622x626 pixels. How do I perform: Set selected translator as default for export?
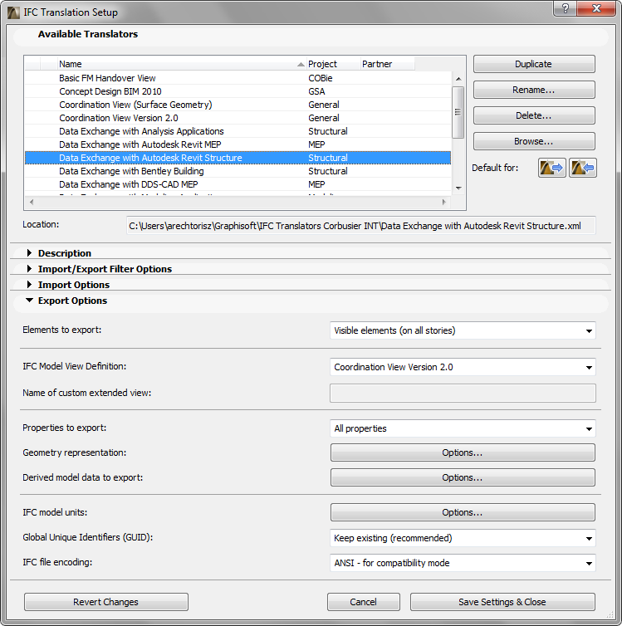click(x=551, y=168)
